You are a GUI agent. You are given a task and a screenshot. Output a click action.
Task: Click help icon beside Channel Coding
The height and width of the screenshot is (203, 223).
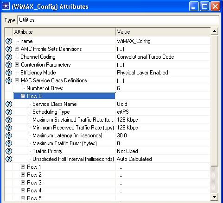pyautogui.click(x=9, y=57)
